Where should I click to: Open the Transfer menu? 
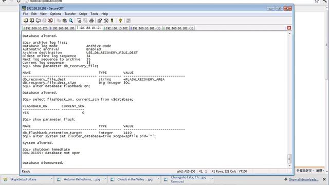click(x=70, y=14)
